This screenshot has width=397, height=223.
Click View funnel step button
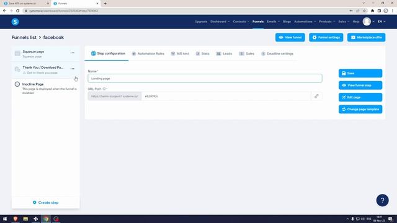pos(360,85)
